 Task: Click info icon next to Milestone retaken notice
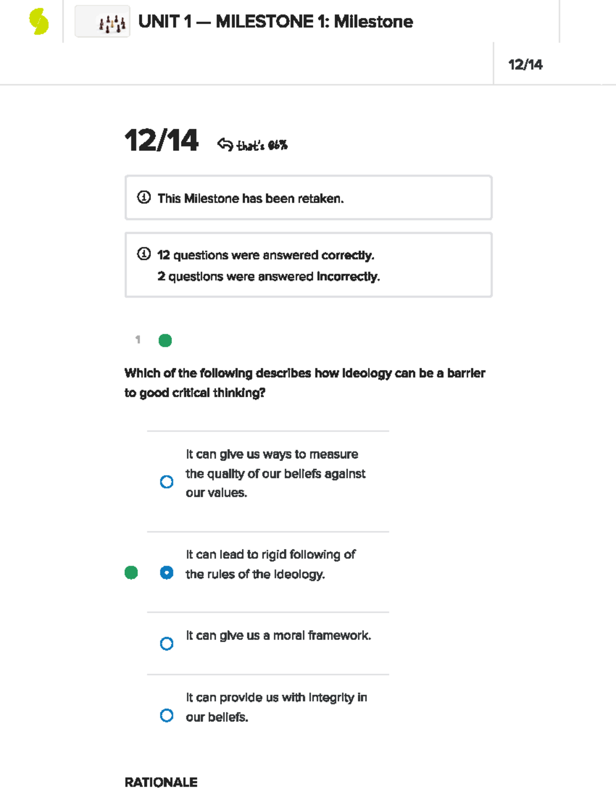pos(144,198)
